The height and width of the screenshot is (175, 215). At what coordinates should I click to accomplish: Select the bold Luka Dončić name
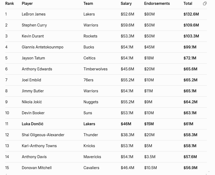click(x=33, y=124)
